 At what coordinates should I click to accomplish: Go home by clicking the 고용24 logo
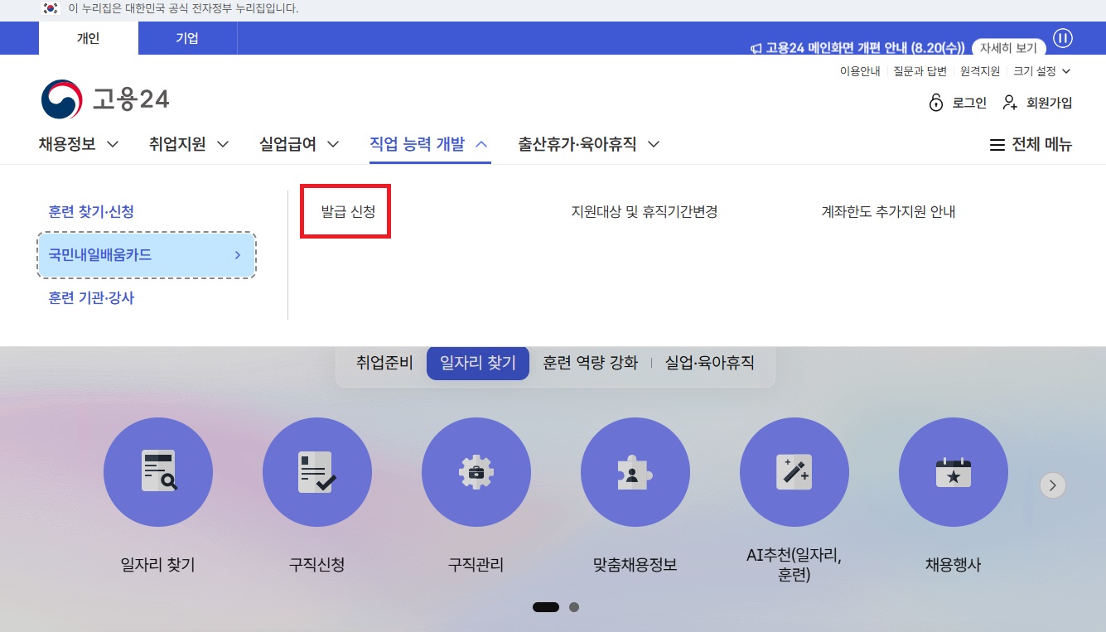tap(104, 99)
